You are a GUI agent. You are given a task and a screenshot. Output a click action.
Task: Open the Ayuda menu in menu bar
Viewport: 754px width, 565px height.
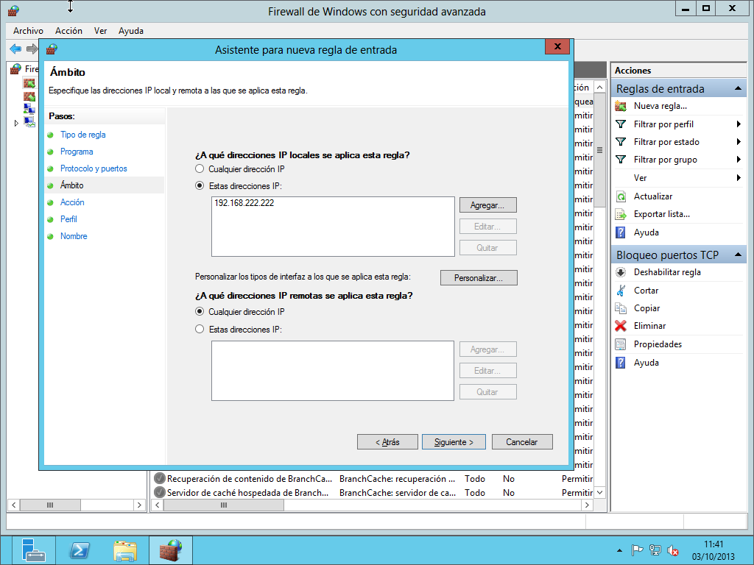click(131, 31)
